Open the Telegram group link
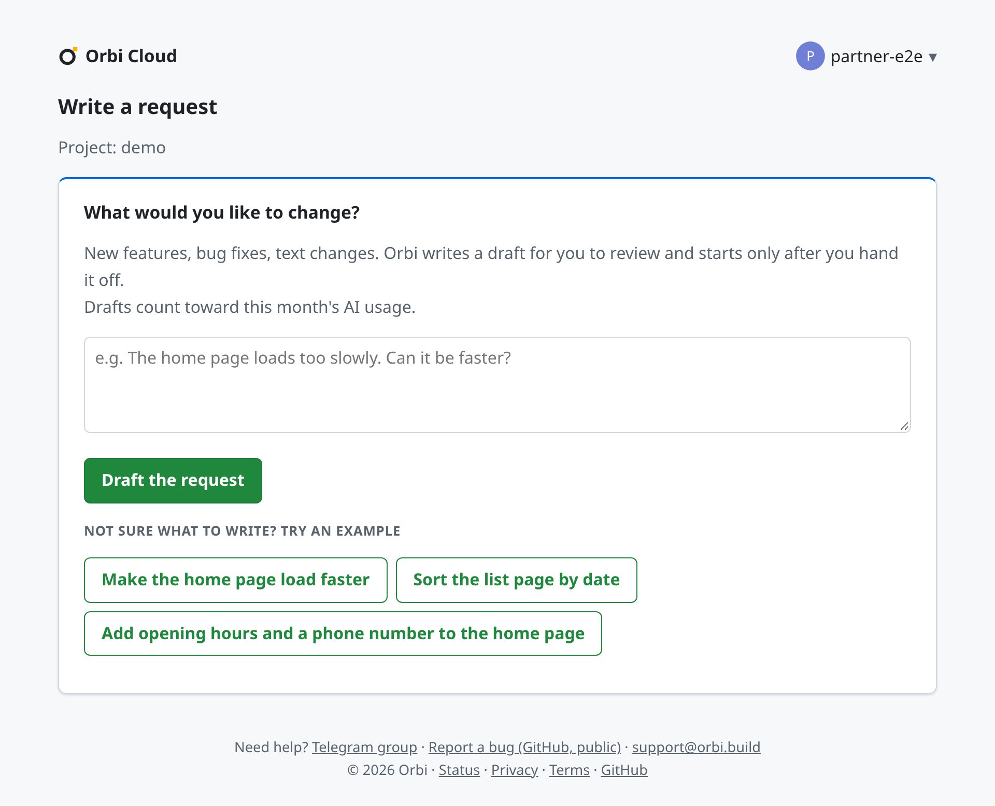 tap(364, 747)
